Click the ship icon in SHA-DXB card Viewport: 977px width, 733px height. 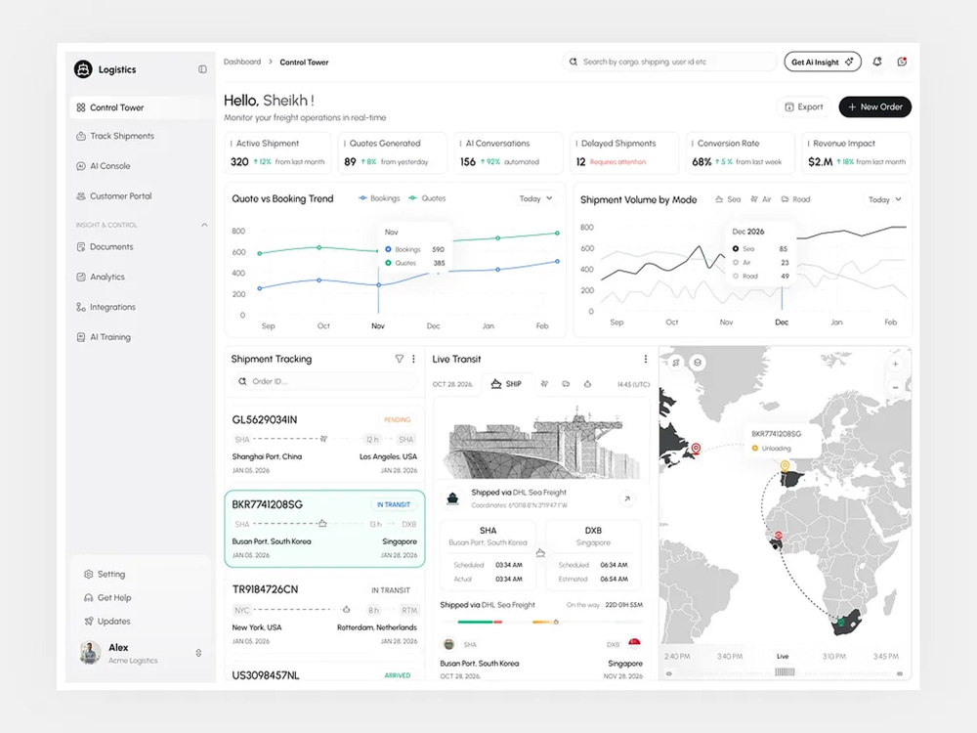pyautogui.click(x=541, y=553)
